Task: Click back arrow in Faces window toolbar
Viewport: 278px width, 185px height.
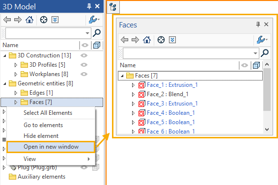Action: pos(124,40)
